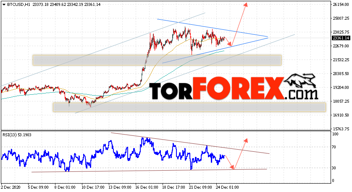Select the RSI 0 level label

click(x=333, y=181)
